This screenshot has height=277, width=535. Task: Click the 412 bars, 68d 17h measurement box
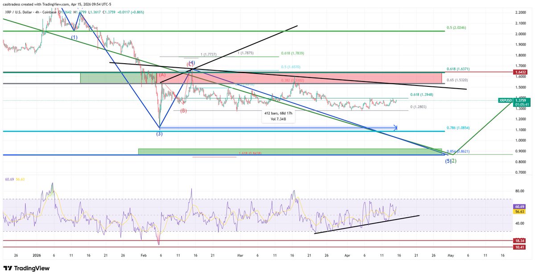[279, 116]
